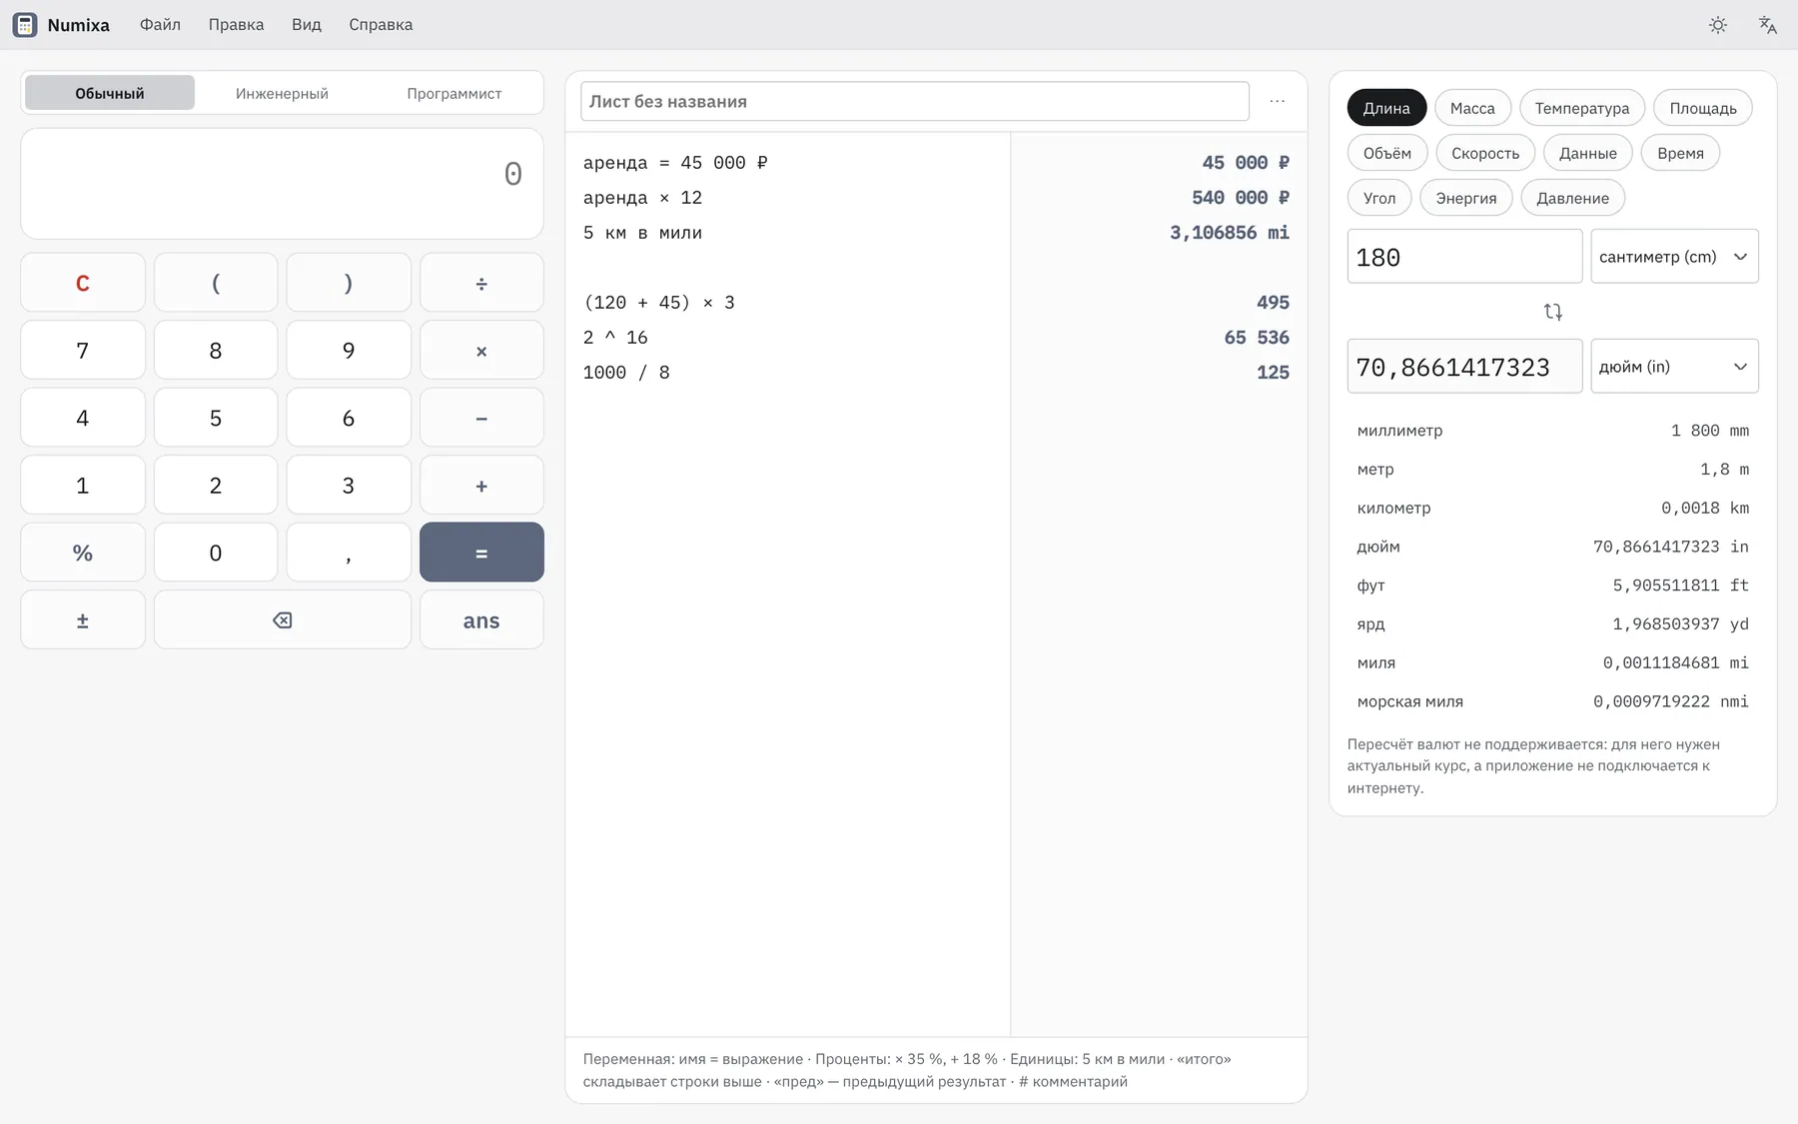
Task: Open the Справка menu
Action: point(381,25)
